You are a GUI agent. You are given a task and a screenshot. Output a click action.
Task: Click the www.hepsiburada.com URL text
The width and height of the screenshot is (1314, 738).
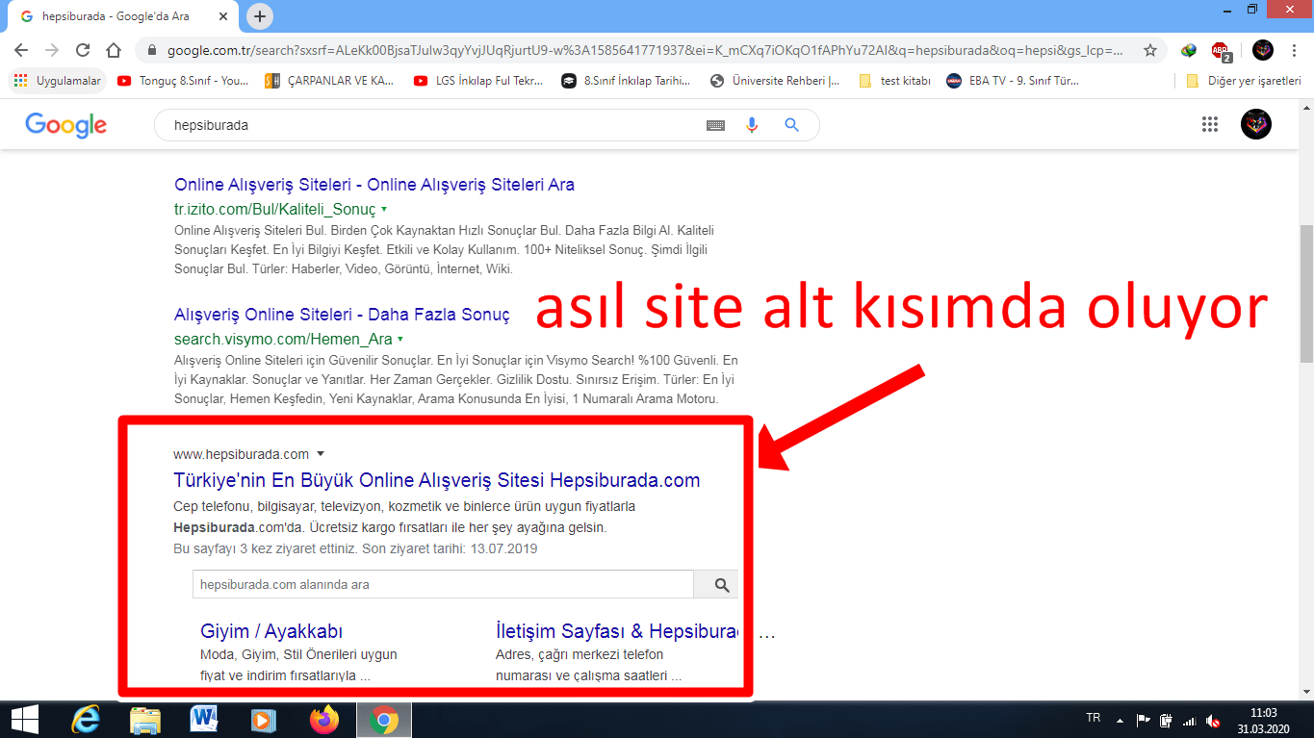(242, 454)
